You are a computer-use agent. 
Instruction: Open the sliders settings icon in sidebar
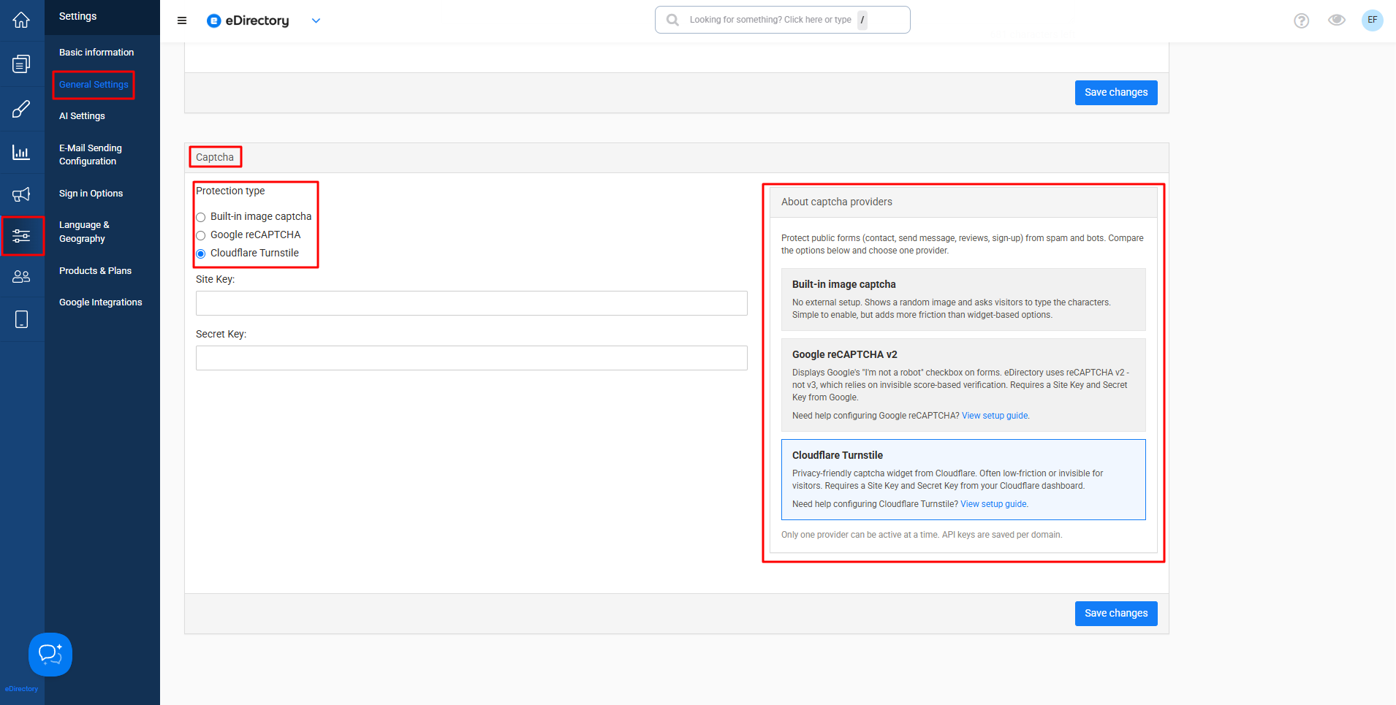(21, 235)
